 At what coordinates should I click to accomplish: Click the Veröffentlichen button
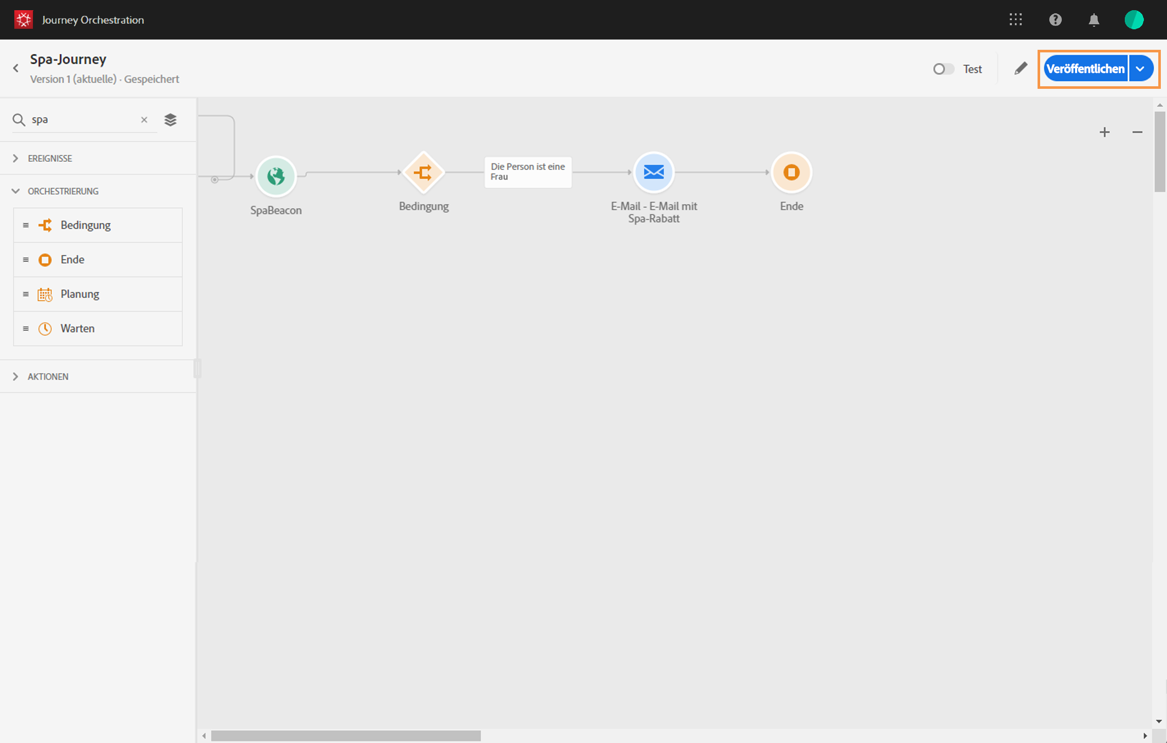click(1085, 69)
